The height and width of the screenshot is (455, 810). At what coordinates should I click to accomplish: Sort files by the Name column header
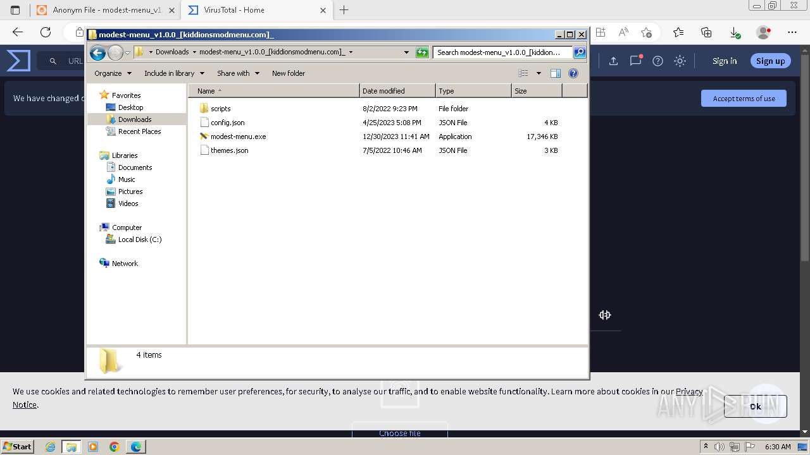pos(274,91)
